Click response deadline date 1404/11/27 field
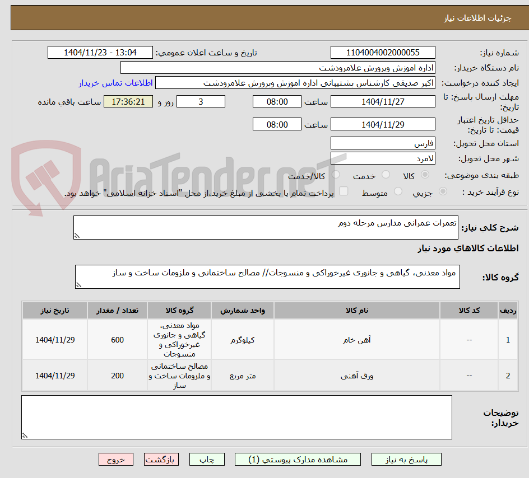The height and width of the screenshot is (478, 529). 383,101
